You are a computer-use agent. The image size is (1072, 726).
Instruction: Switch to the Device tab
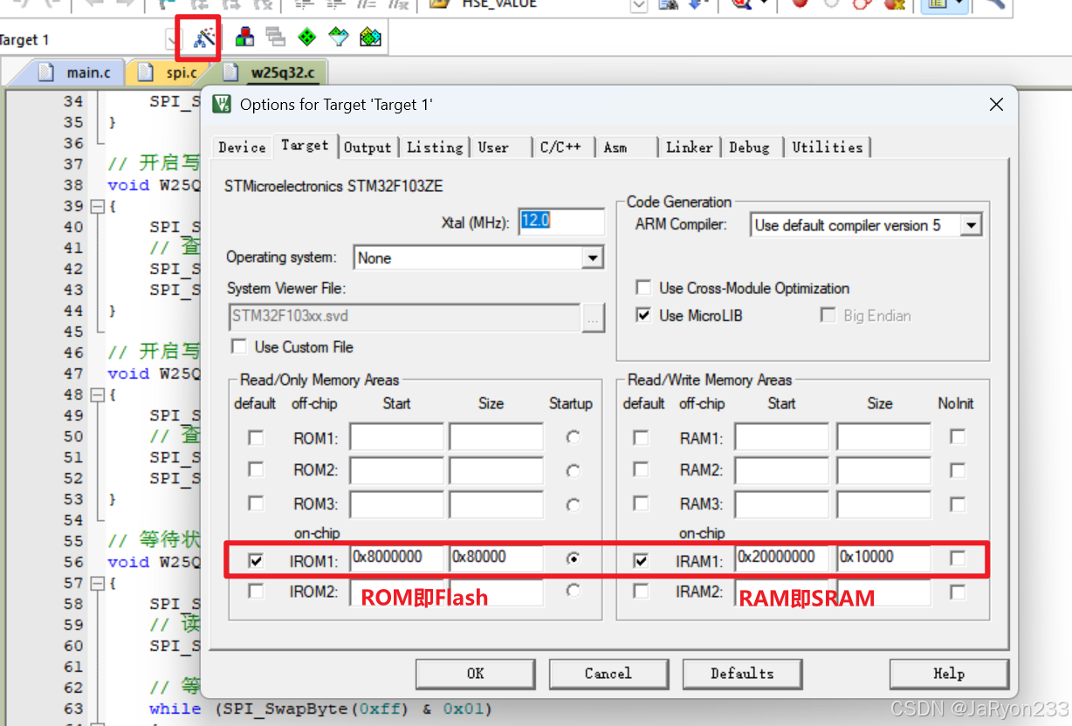tap(242, 147)
